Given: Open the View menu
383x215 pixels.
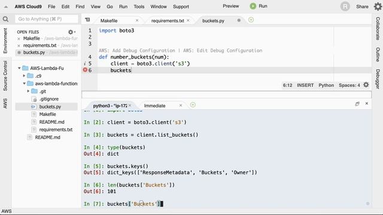Looking at the screenshot, I should pos(96,7).
